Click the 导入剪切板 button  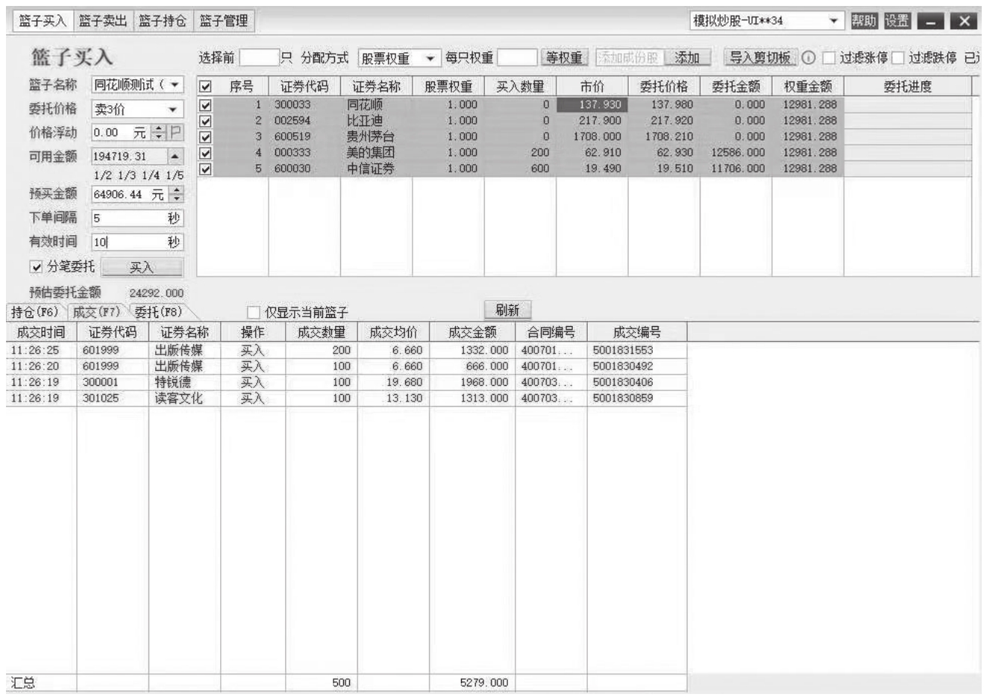pos(759,58)
